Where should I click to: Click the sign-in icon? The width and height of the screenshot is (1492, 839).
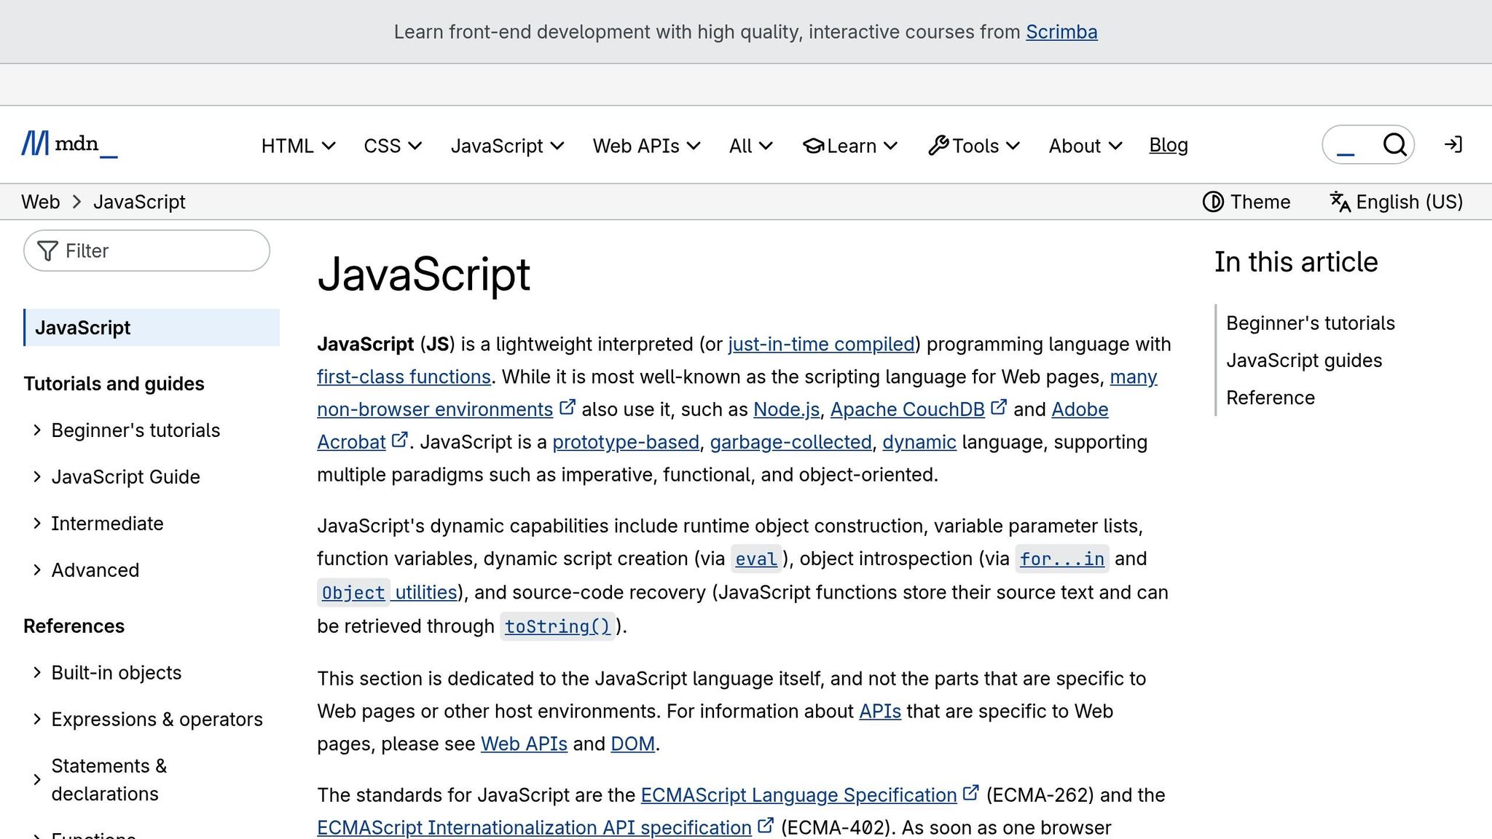pos(1453,145)
